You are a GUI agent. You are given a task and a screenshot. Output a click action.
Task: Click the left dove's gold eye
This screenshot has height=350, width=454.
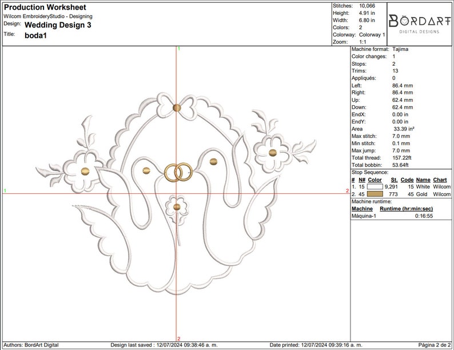146,171
